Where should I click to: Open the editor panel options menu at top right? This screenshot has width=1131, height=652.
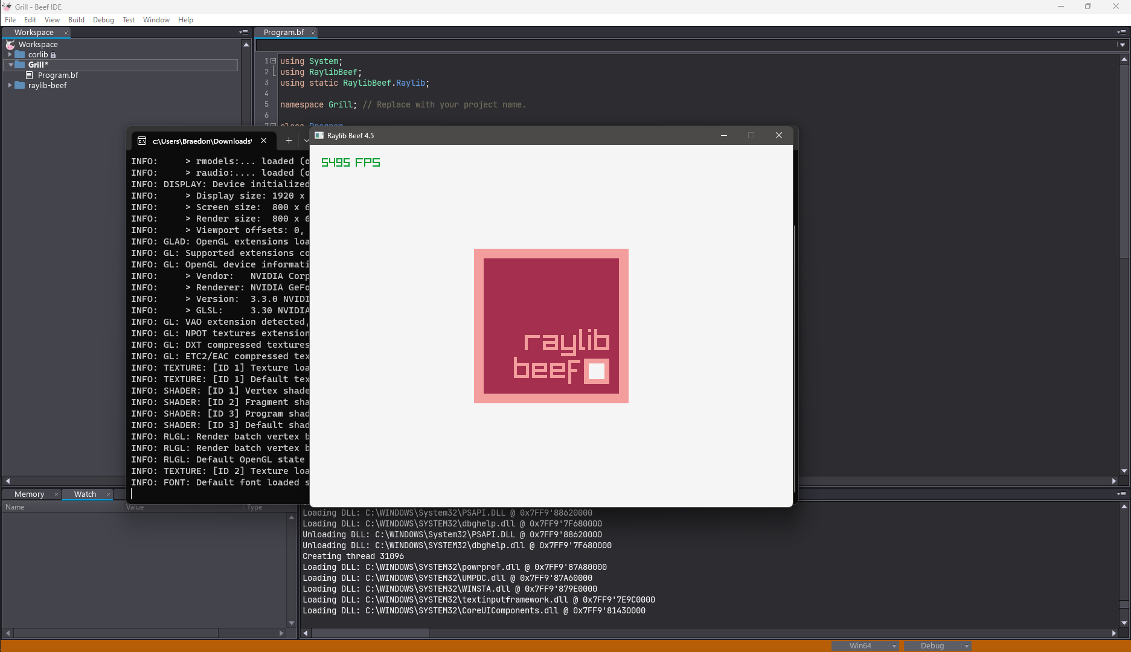(1121, 33)
